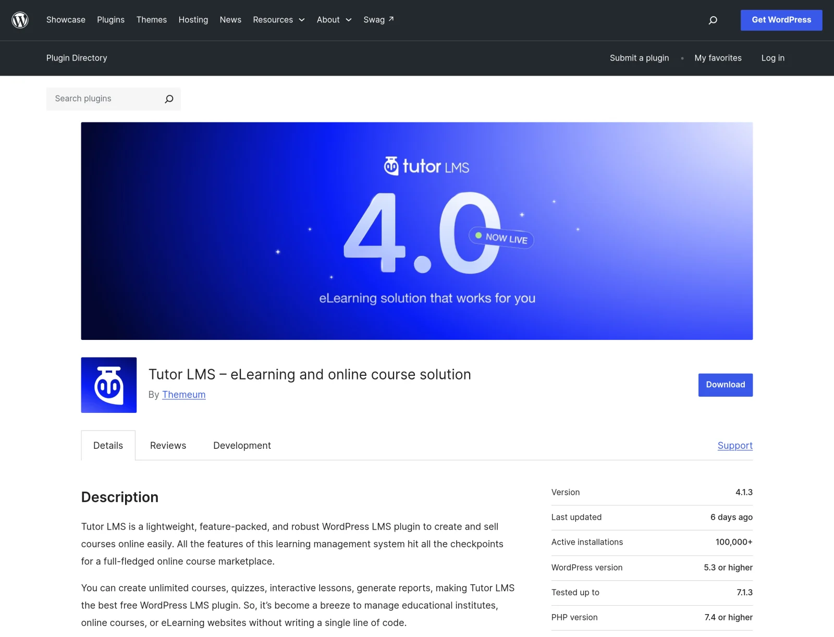This screenshot has width=834, height=637.
Task: Click Submit a plugin link
Action: (x=639, y=58)
